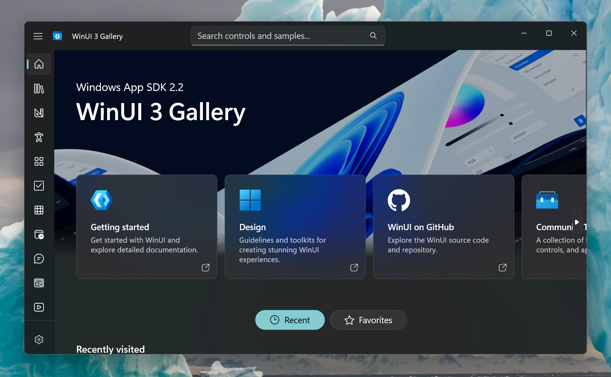This screenshot has height=377, width=611.
Task: Open the Design guidelines card
Action: [295, 227]
